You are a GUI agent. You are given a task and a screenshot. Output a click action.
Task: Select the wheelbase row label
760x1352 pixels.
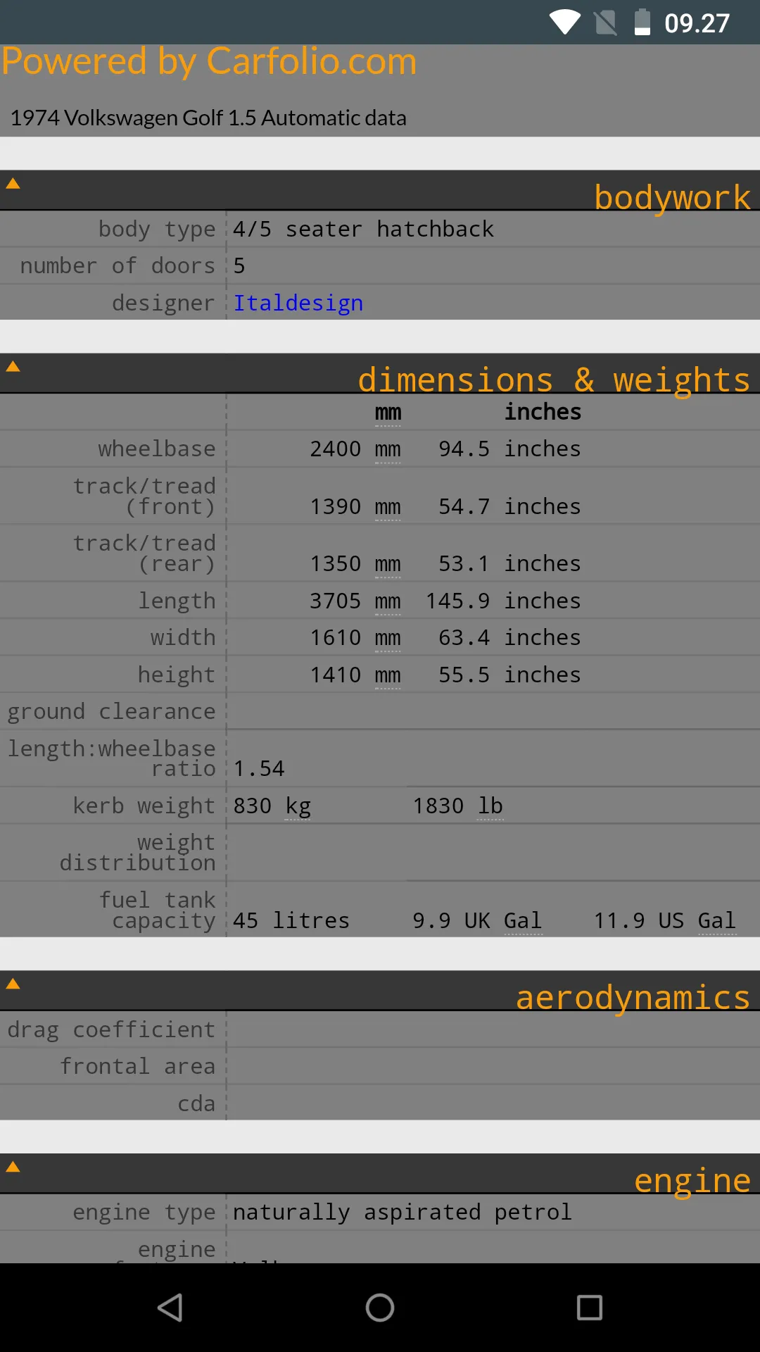pos(157,449)
